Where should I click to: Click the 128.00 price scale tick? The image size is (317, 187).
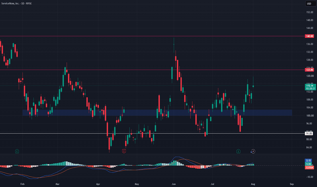click(310, 60)
